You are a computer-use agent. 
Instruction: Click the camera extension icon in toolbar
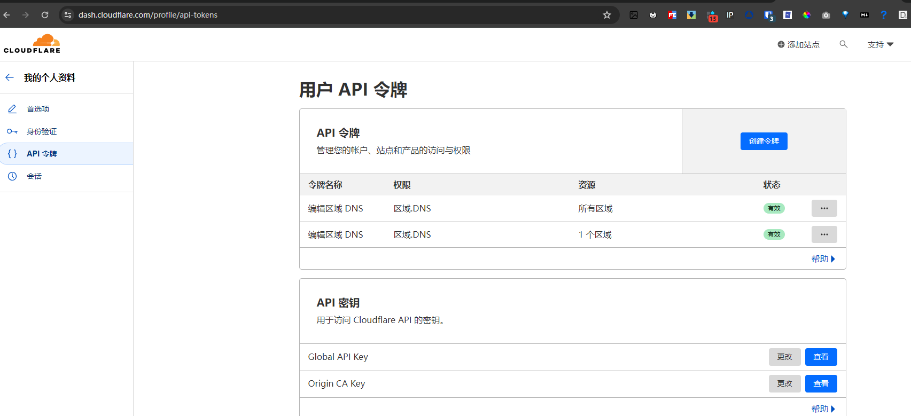click(826, 15)
